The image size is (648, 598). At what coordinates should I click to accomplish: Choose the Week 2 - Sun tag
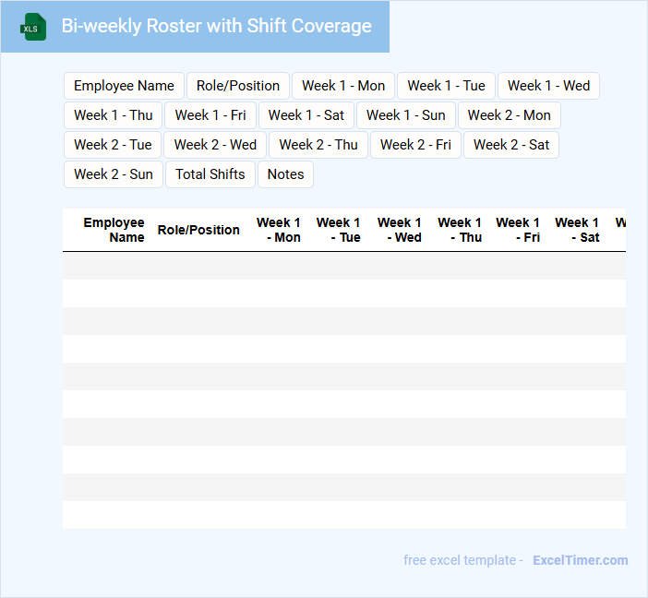(x=114, y=174)
